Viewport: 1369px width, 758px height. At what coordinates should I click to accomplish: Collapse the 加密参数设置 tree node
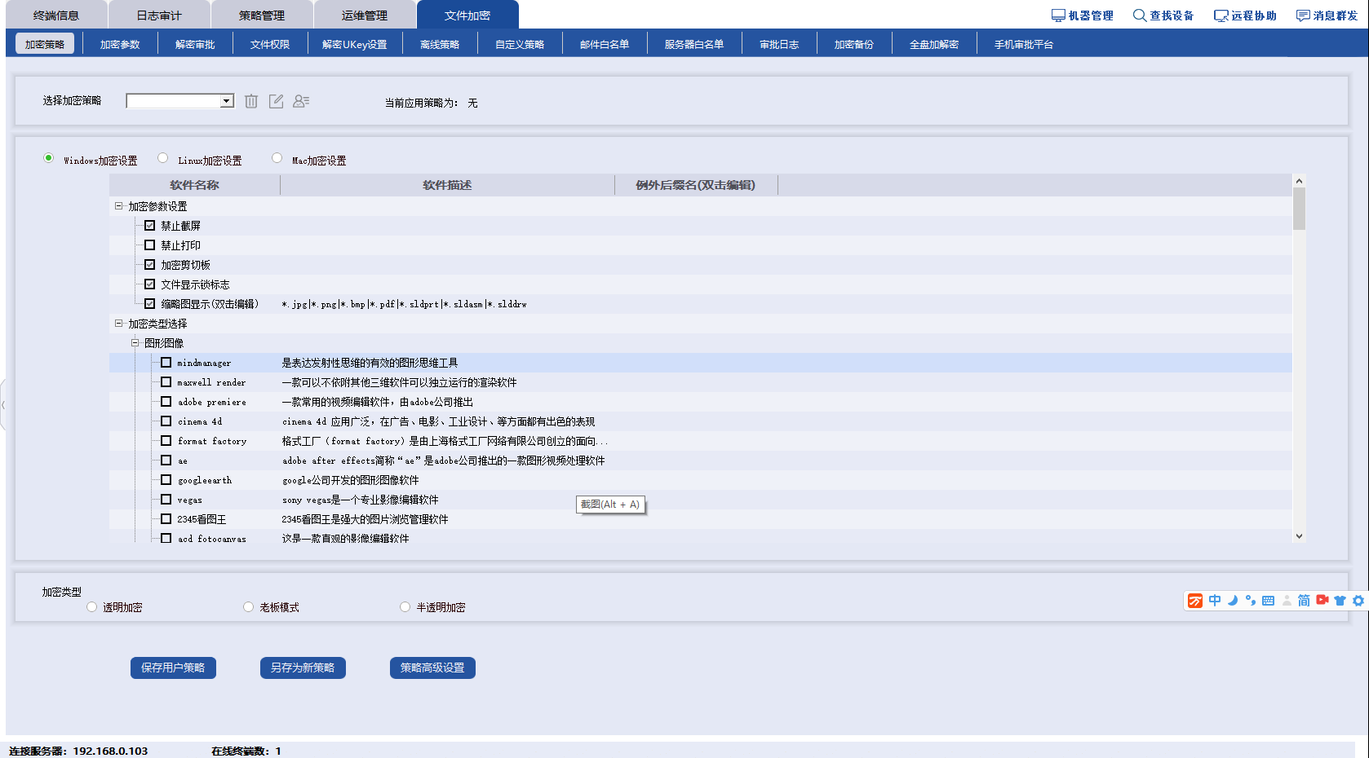[118, 206]
